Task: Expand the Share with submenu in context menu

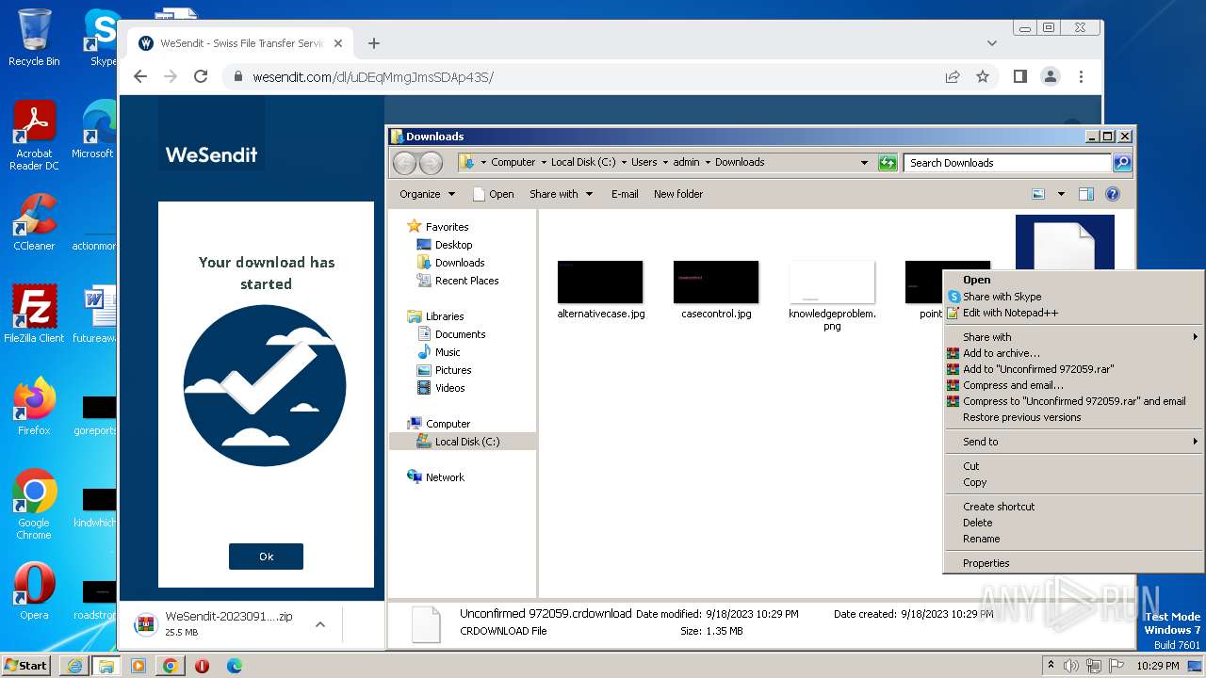Action: click(x=1074, y=337)
